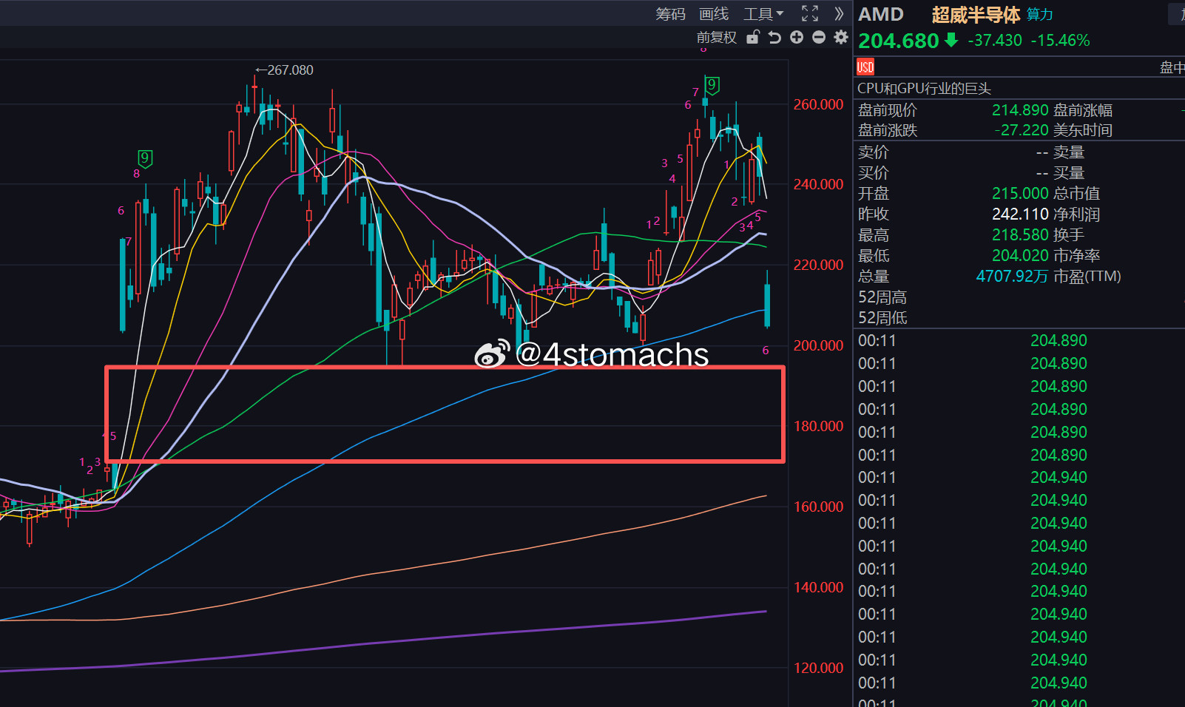Click price change -37.430
The width and height of the screenshot is (1185, 707).
coord(995,41)
